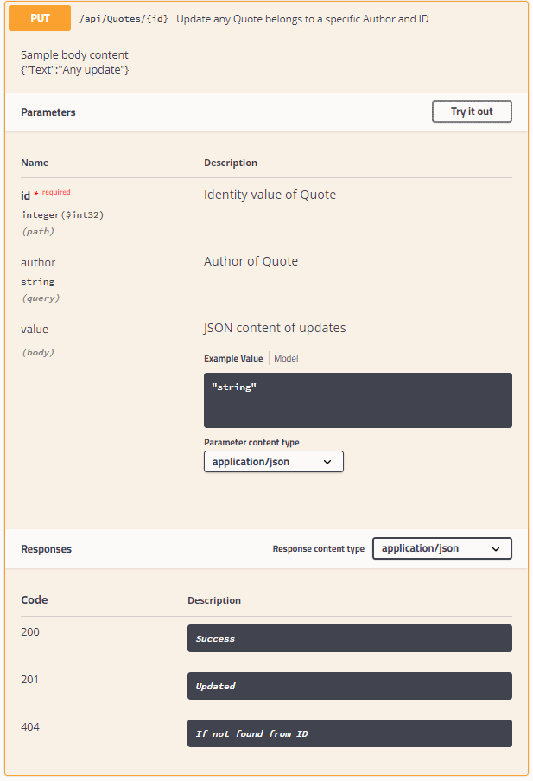Image resolution: width=533 pixels, height=781 pixels.
Task: Click the author parameter name
Action: coord(38,262)
